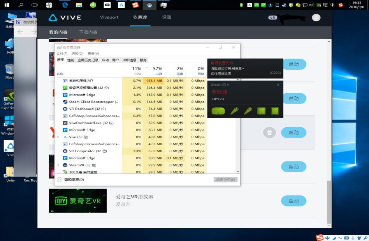
Task: Open the SteamVR dropdown menu
Action: [228, 85]
